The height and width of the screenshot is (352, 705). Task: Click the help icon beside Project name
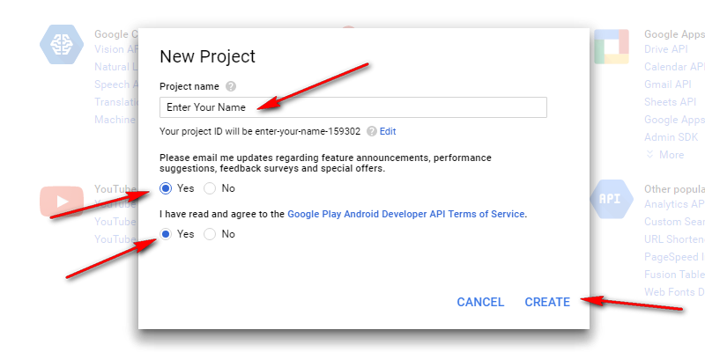point(231,86)
